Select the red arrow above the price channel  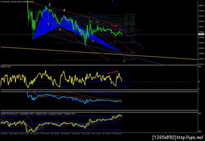114,26
